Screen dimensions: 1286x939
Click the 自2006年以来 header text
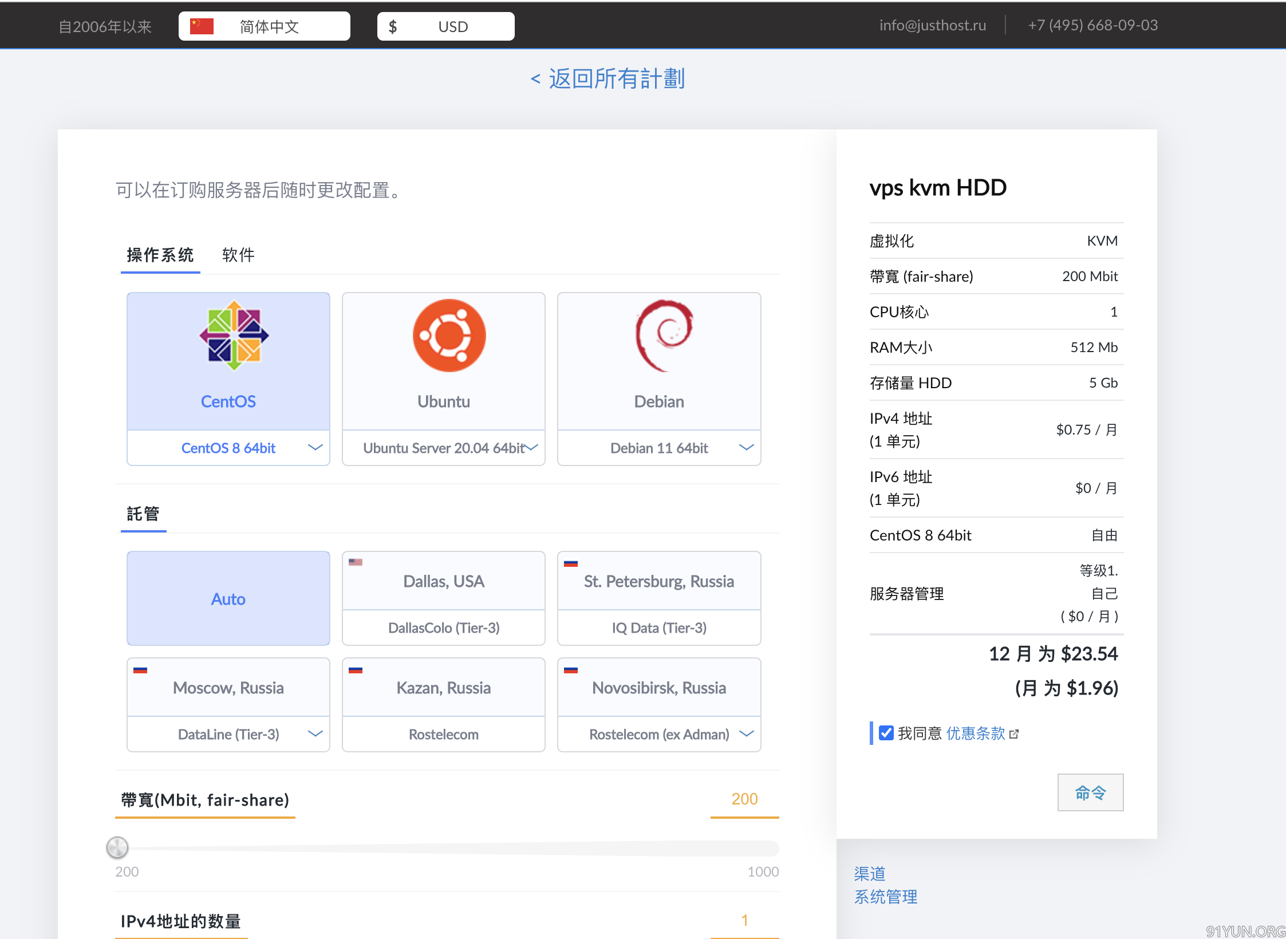105,26
